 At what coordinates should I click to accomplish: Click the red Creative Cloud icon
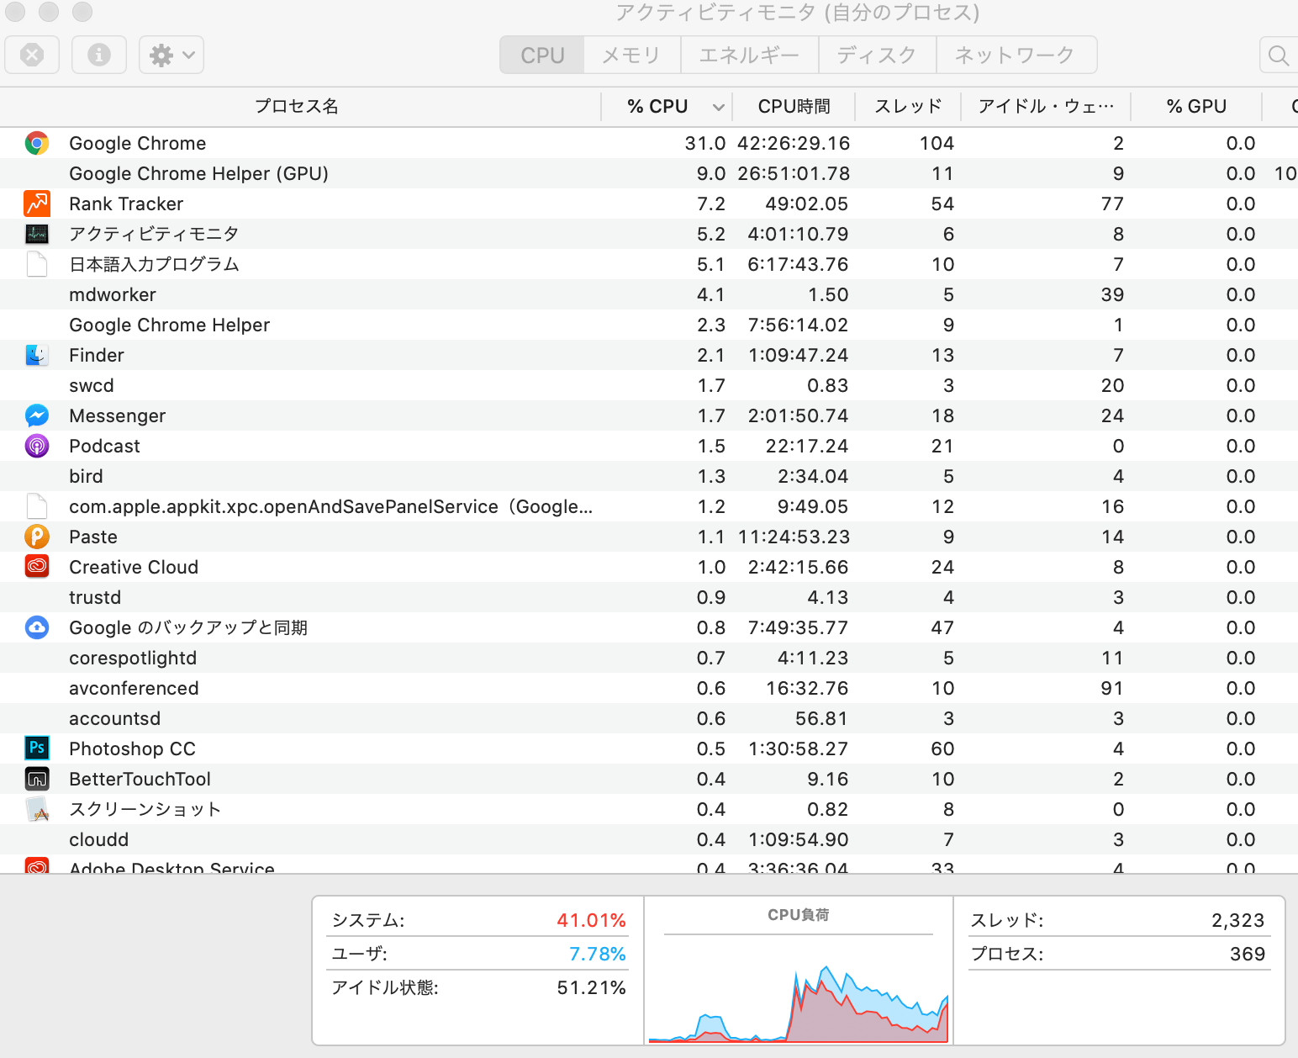pos(37,567)
